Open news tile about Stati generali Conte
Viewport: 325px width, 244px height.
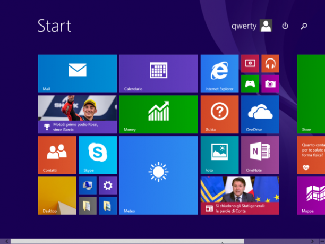tap(240, 196)
